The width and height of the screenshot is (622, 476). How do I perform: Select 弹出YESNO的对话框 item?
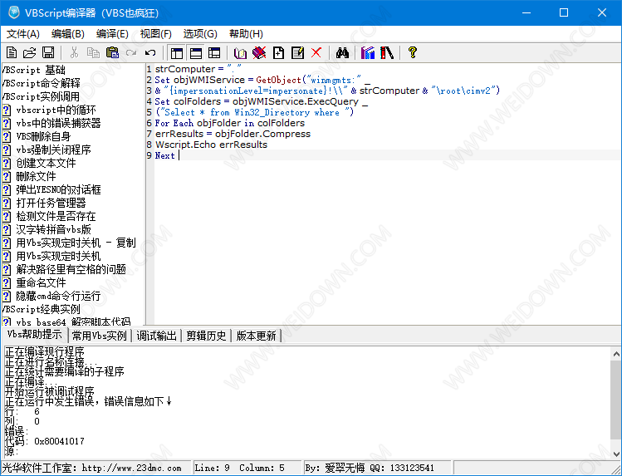[59, 189]
